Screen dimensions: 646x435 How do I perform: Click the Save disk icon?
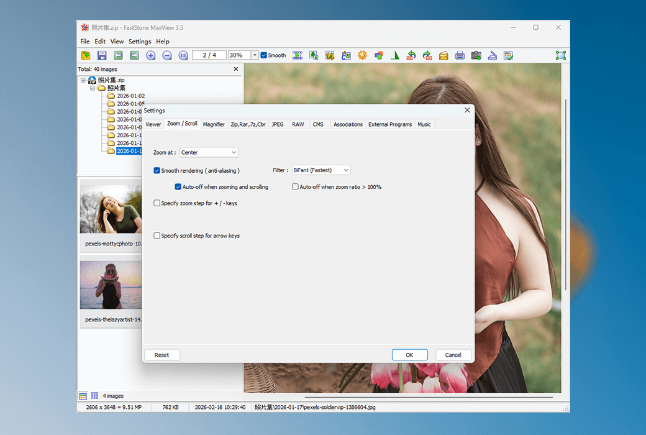(x=102, y=55)
